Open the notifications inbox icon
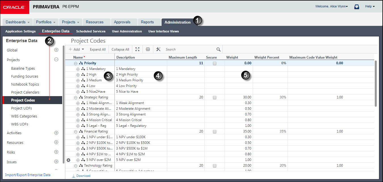Viewport: 383px width, 182px height. [x=357, y=7]
